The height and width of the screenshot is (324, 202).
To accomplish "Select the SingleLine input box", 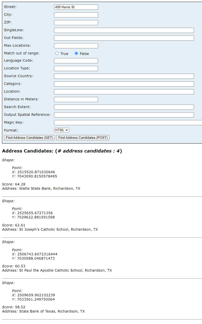I will pos(124,30).
